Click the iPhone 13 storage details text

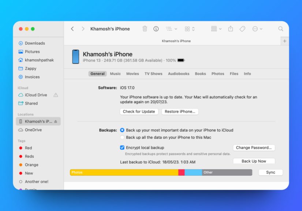pyautogui.click(x=129, y=61)
